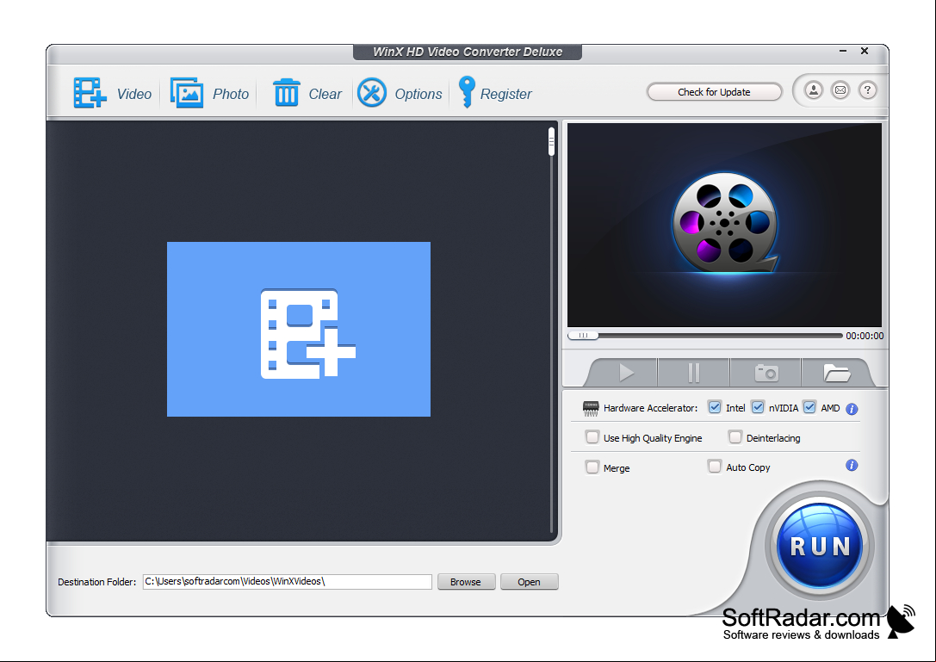Click the Options toolbar label
This screenshot has width=936, height=662.
(x=418, y=94)
